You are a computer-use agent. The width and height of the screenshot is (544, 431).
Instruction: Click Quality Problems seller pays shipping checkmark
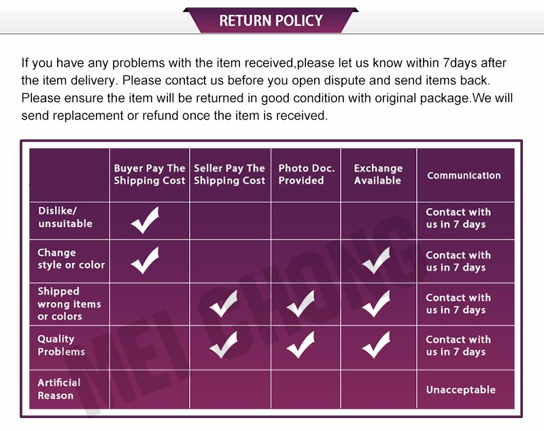[224, 345]
